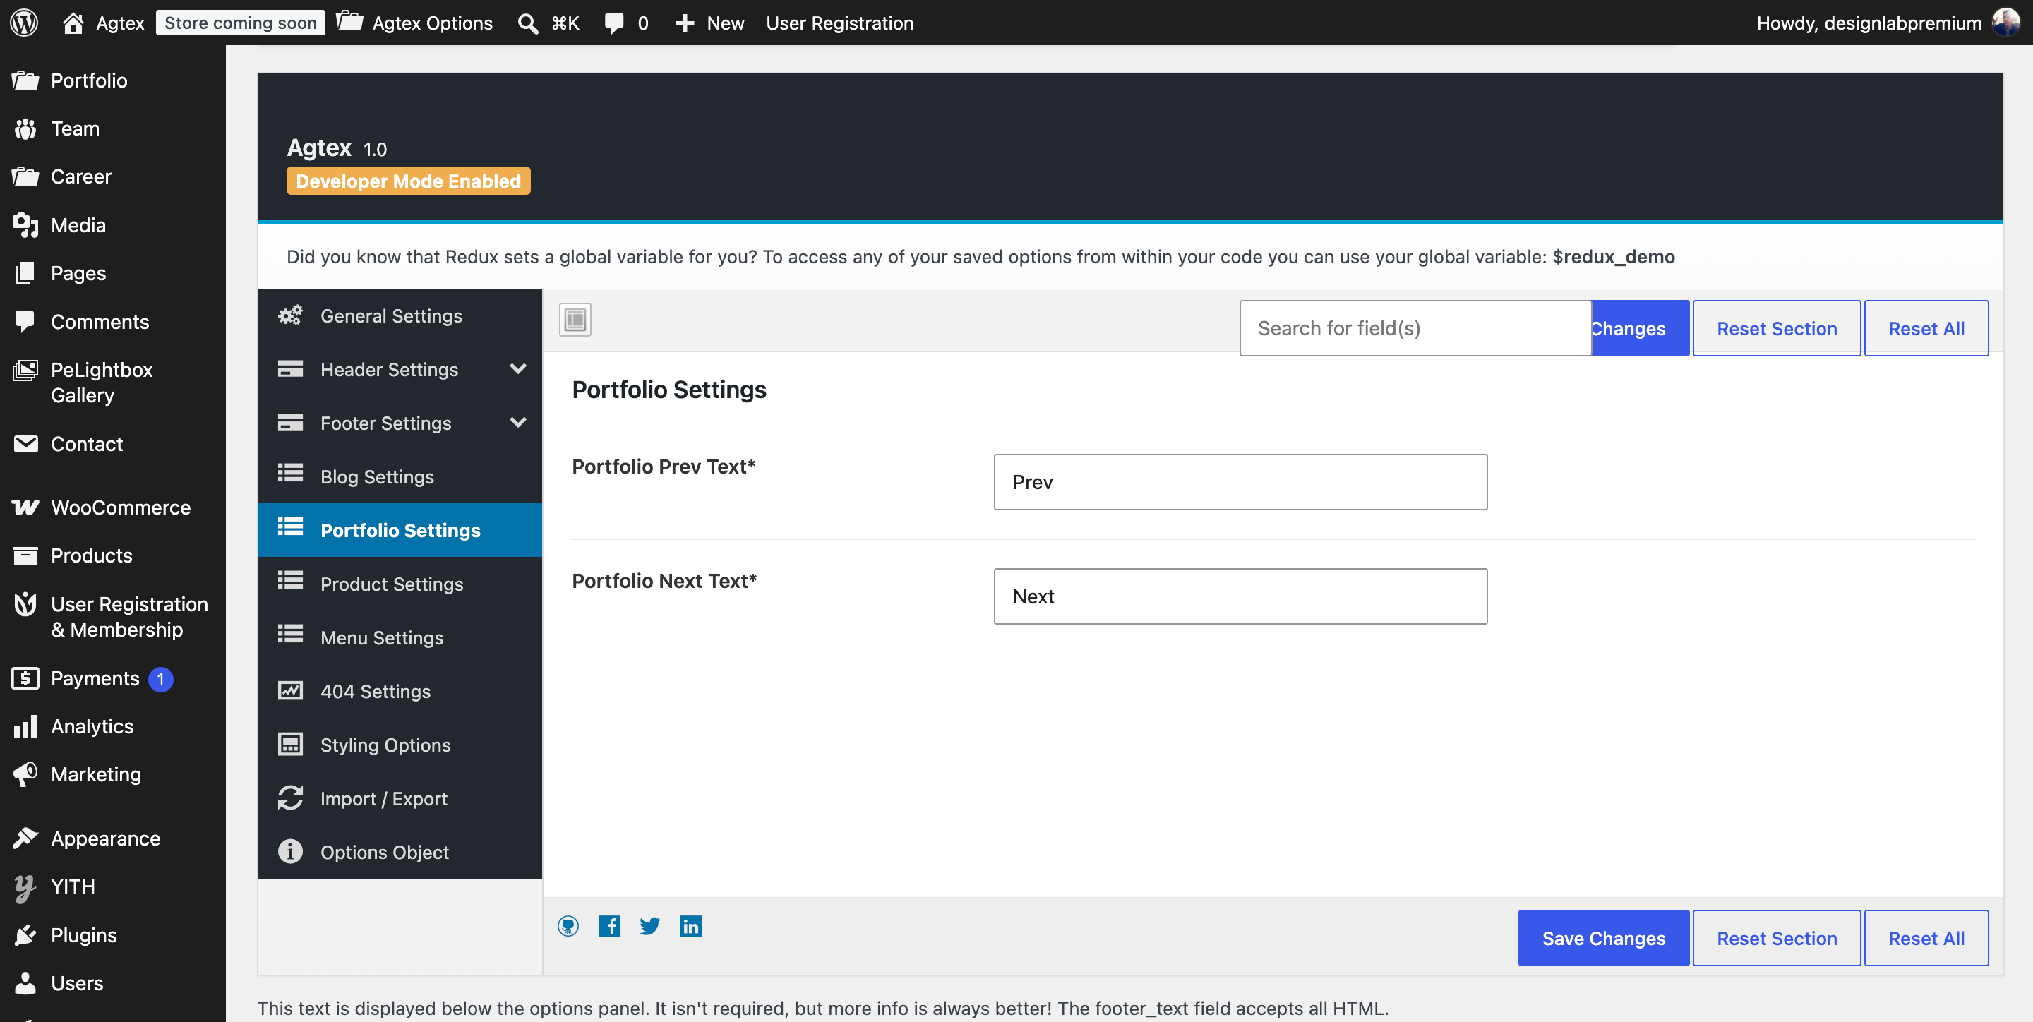Open the General Settings tab
Screen dimensions: 2033x1022
click(400, 315)
